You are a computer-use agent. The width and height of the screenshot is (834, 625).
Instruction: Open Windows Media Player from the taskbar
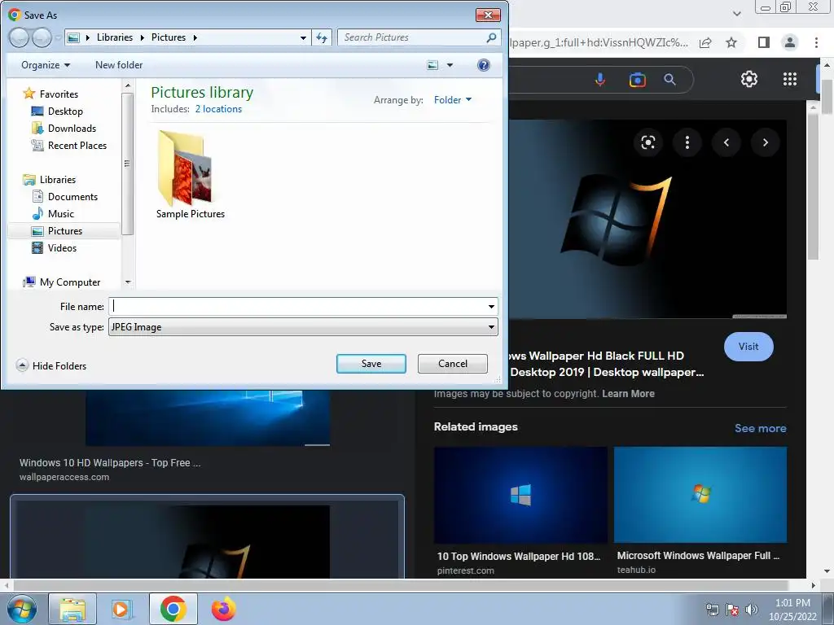point(121,609)
